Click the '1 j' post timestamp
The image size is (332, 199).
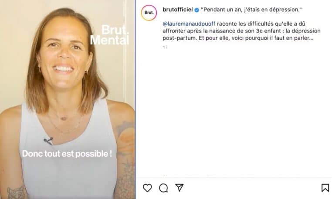coord(165,47)
